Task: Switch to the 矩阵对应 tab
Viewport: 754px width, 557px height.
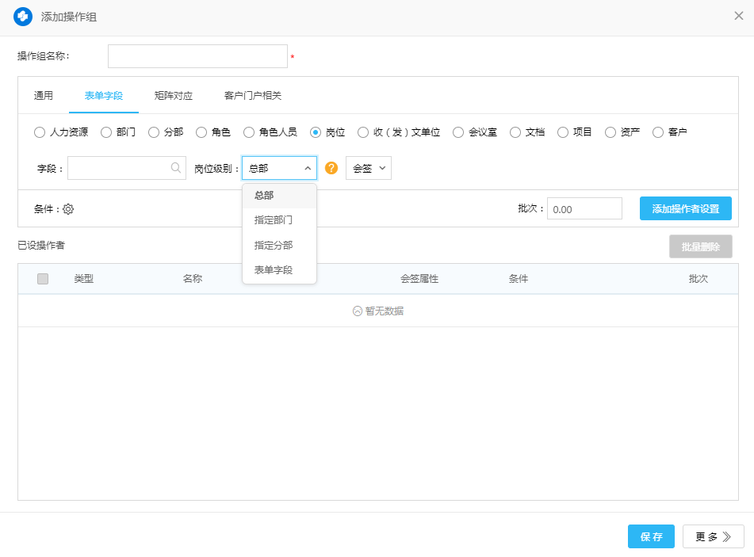Action: [x=174, y=96]
